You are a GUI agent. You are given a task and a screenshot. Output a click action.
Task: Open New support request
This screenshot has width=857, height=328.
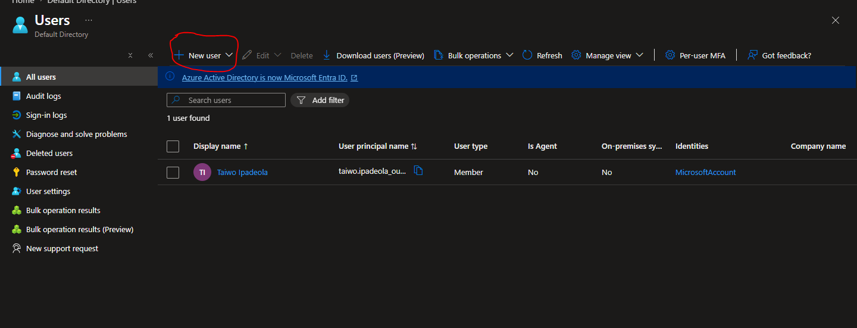[x=79, y=248]
